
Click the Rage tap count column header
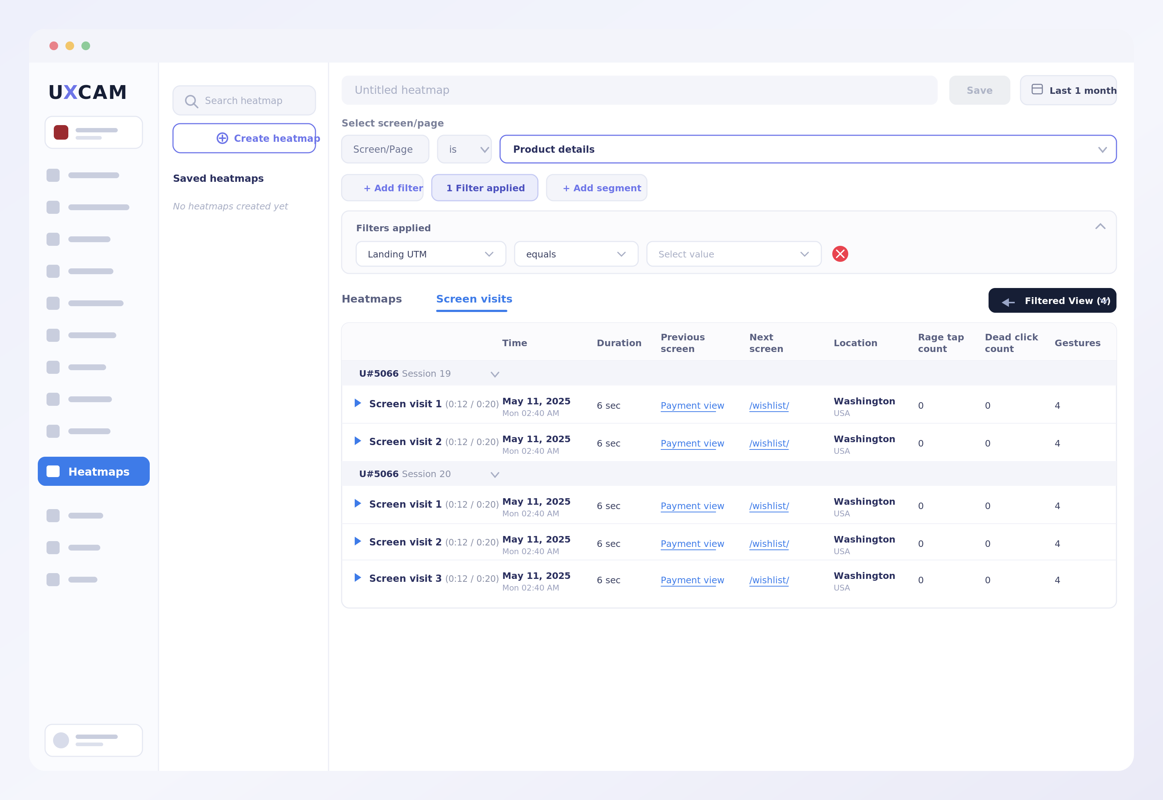[x=941, y=343]
